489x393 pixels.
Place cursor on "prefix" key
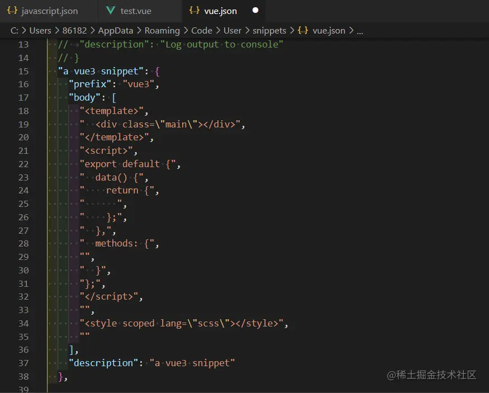point(90,84)
